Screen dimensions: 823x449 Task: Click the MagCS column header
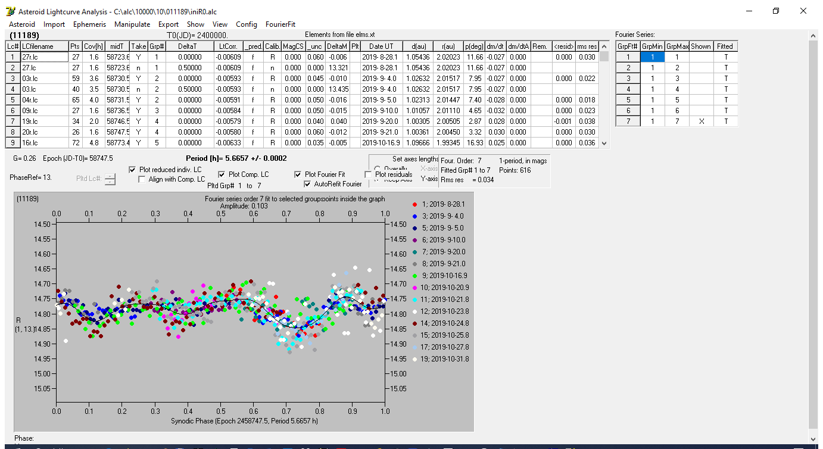[x=292, y=46]
